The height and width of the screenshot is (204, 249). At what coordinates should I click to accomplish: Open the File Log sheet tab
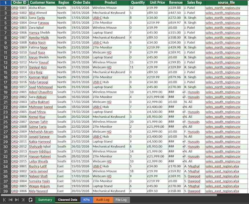click(121, 200)
